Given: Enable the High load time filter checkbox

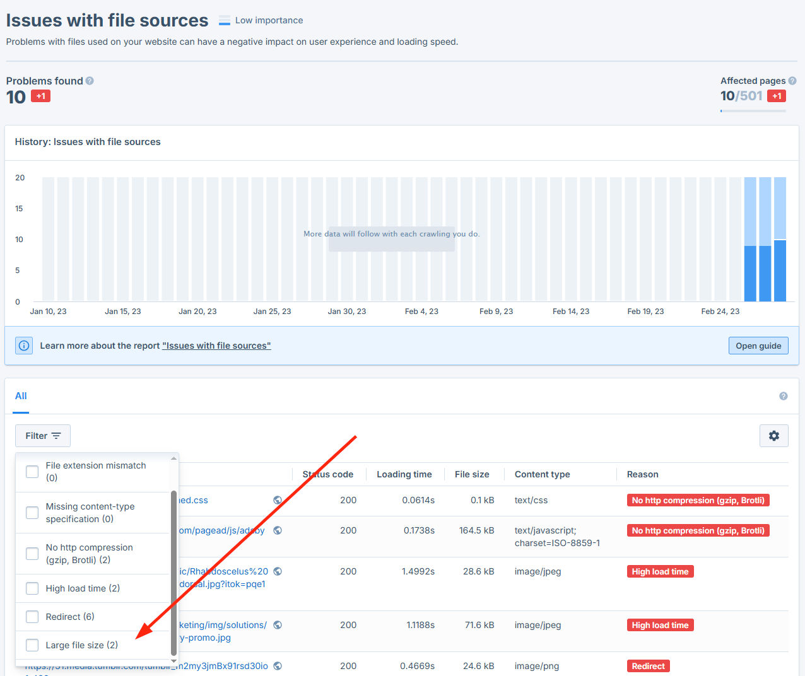Looking at the screenshot, I should 32,588.
